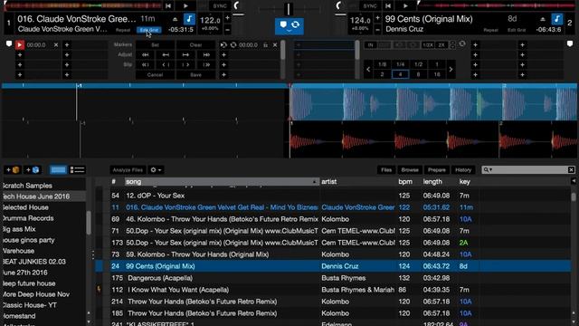The image size is (579, 326).
Task: Trigger the red deck 1 cue point
Action: click(20, 44)
